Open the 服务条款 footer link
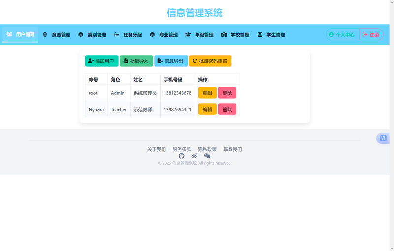 tap(182, 149)
